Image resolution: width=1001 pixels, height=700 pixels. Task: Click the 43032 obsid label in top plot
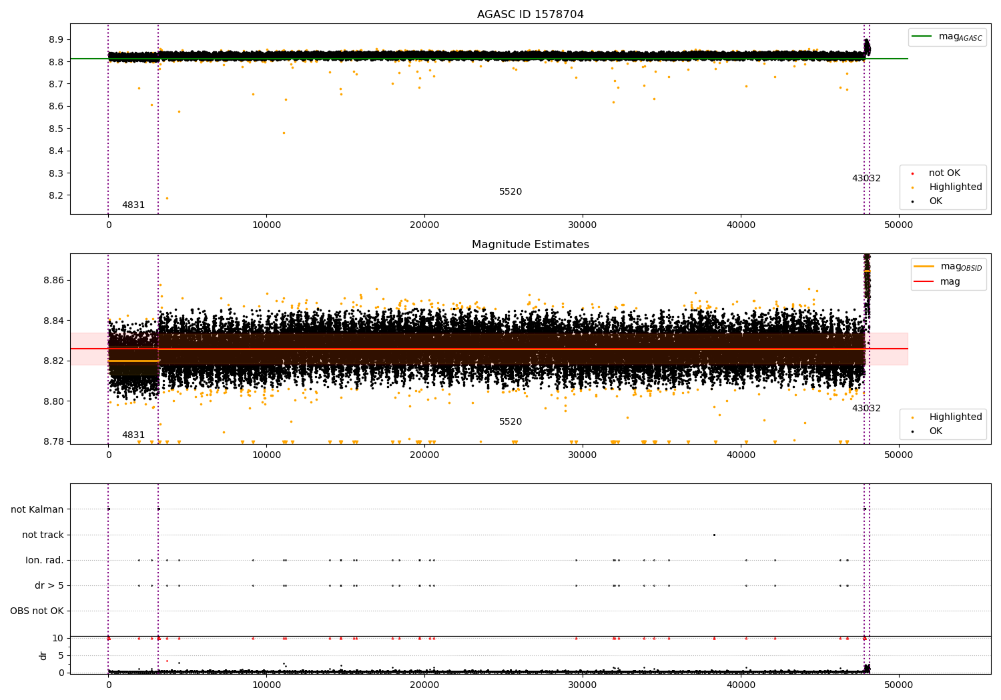pos(866,179)
